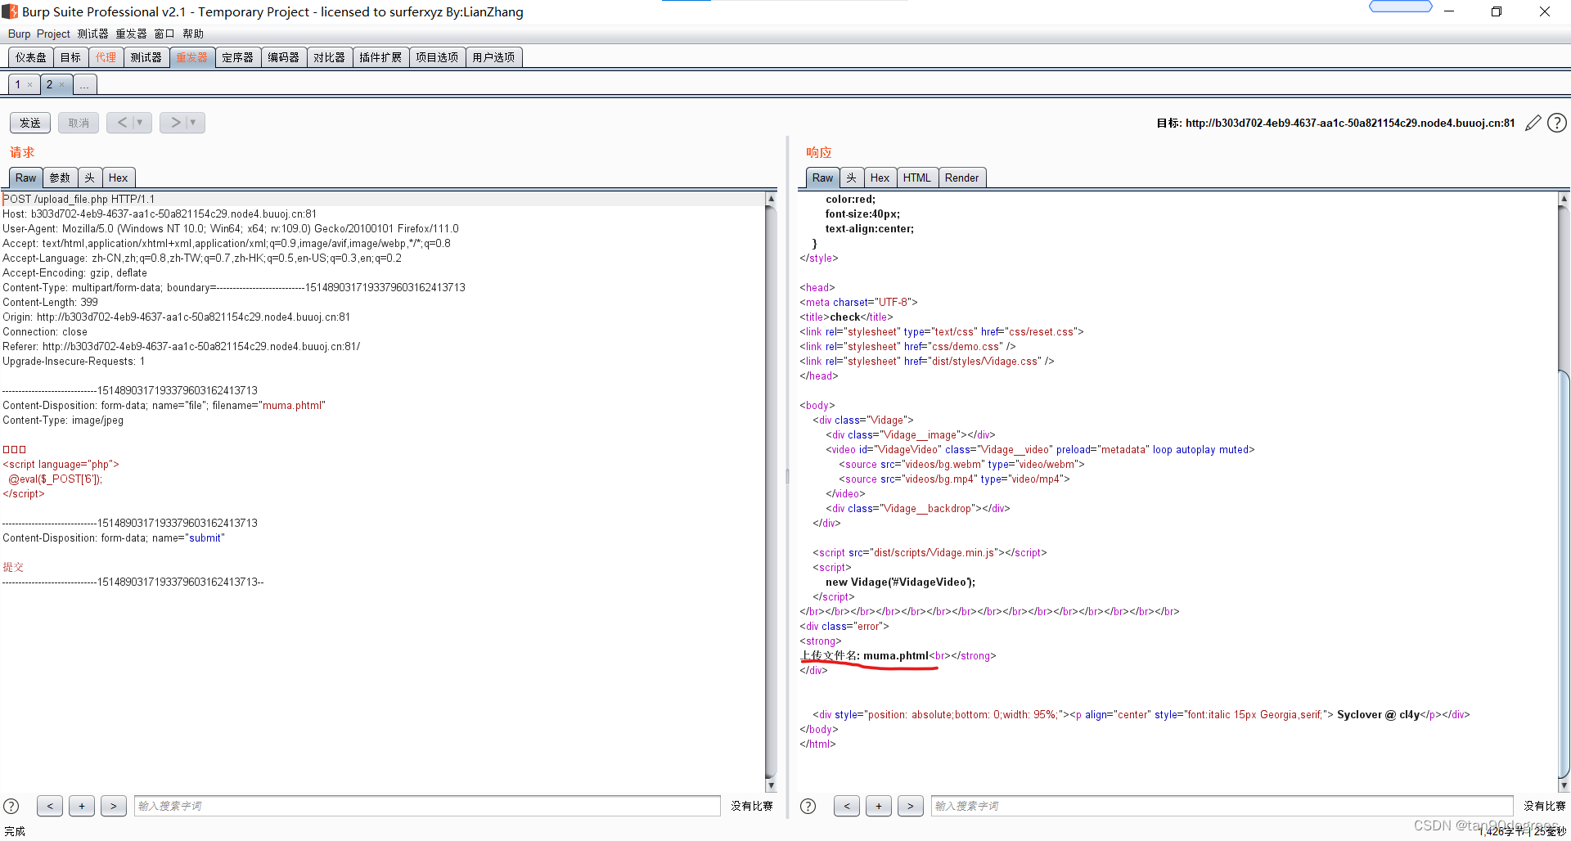Click previous match button in request search
Image resolution: width=1571 pixels, height=841 pixels.
tap(50, 806)
